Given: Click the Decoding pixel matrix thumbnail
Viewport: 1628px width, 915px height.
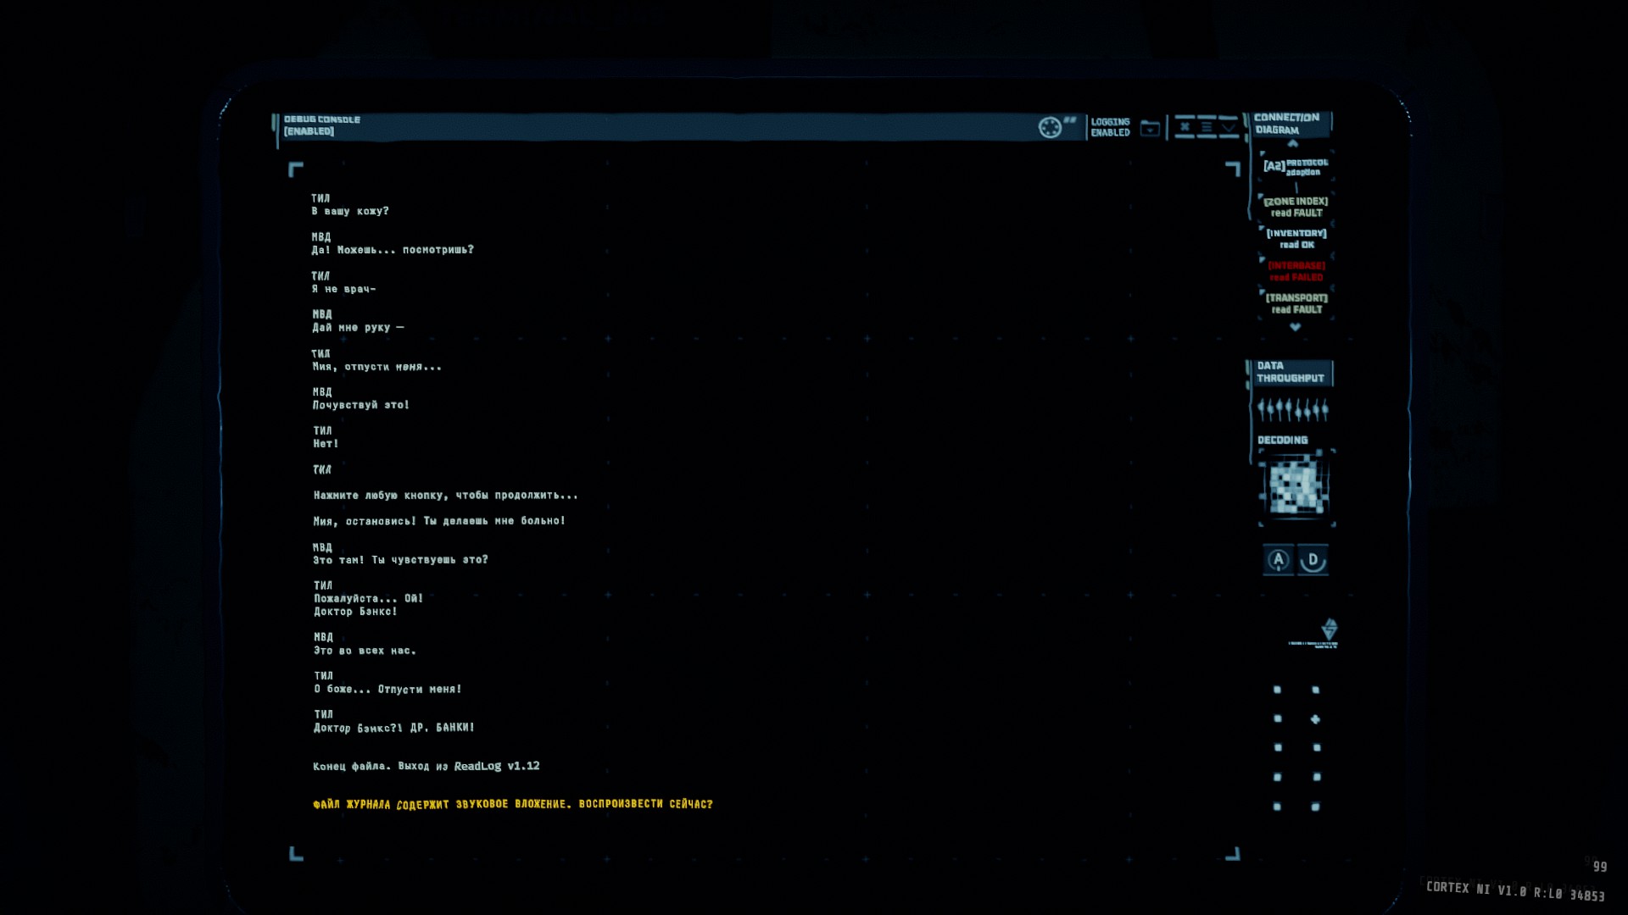Looking at the screenshot, I should [x=1296, y=486].
